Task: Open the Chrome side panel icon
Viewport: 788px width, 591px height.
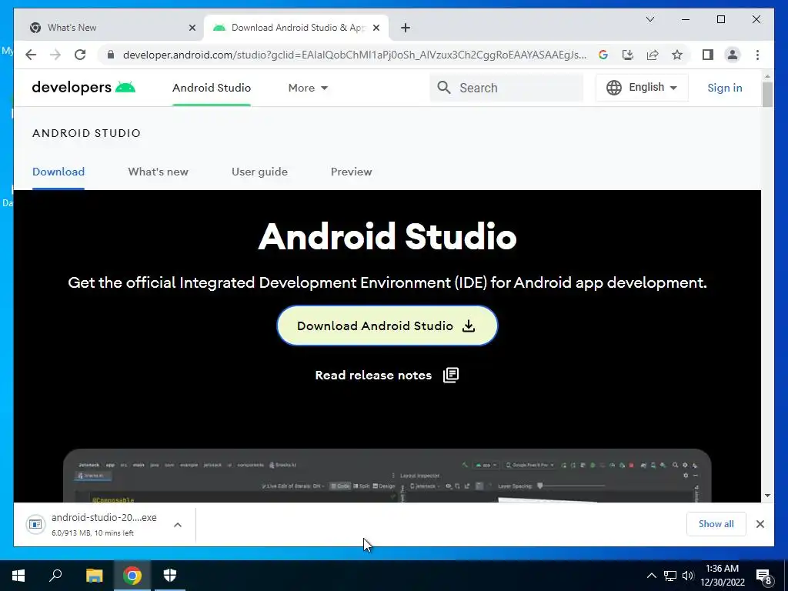Action: (x=708, y=55)
